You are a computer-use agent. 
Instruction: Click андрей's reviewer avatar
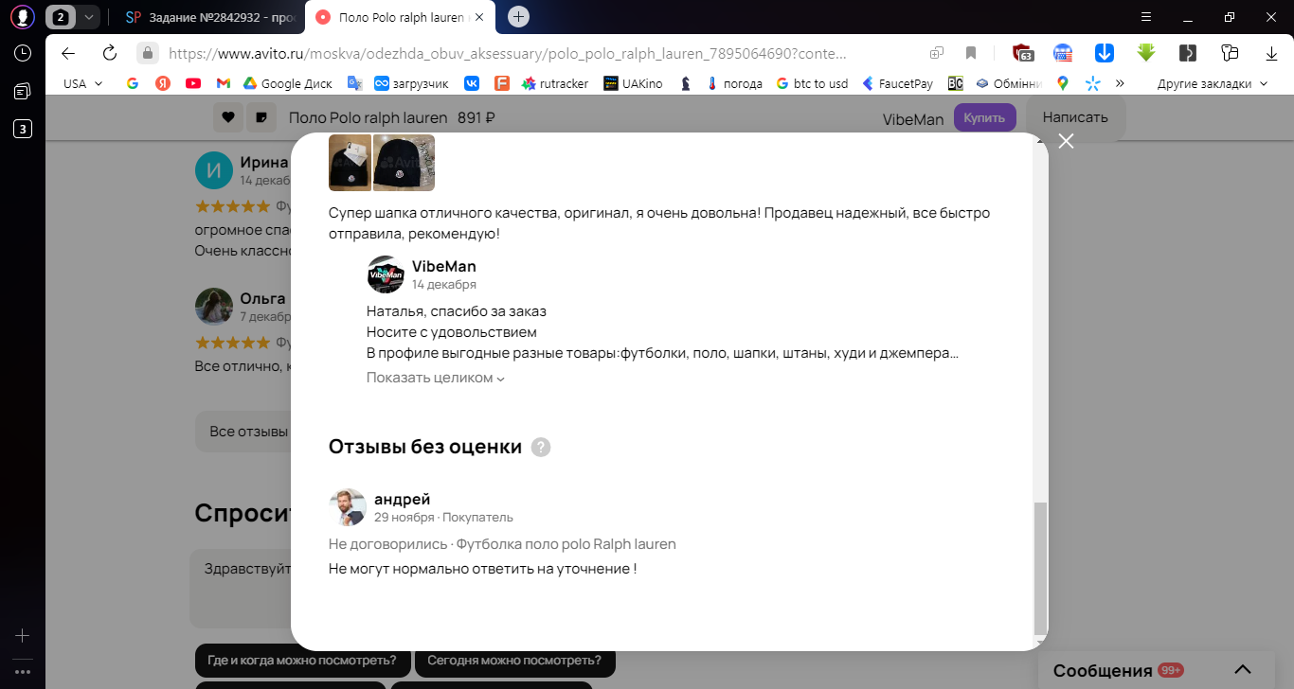(348, 507)
